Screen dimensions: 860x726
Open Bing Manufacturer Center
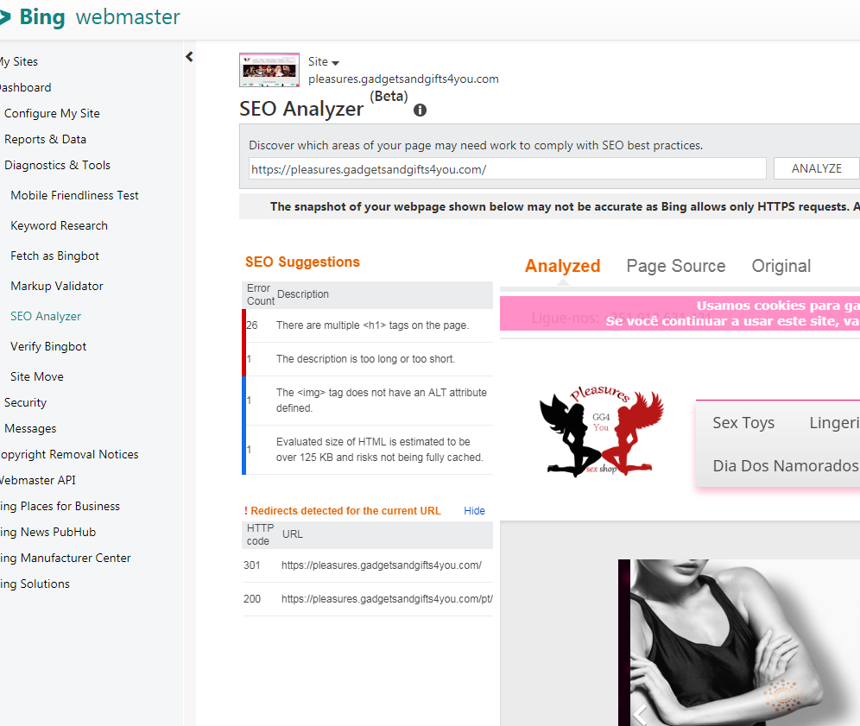pyautogui.click(x=66, y=558)
